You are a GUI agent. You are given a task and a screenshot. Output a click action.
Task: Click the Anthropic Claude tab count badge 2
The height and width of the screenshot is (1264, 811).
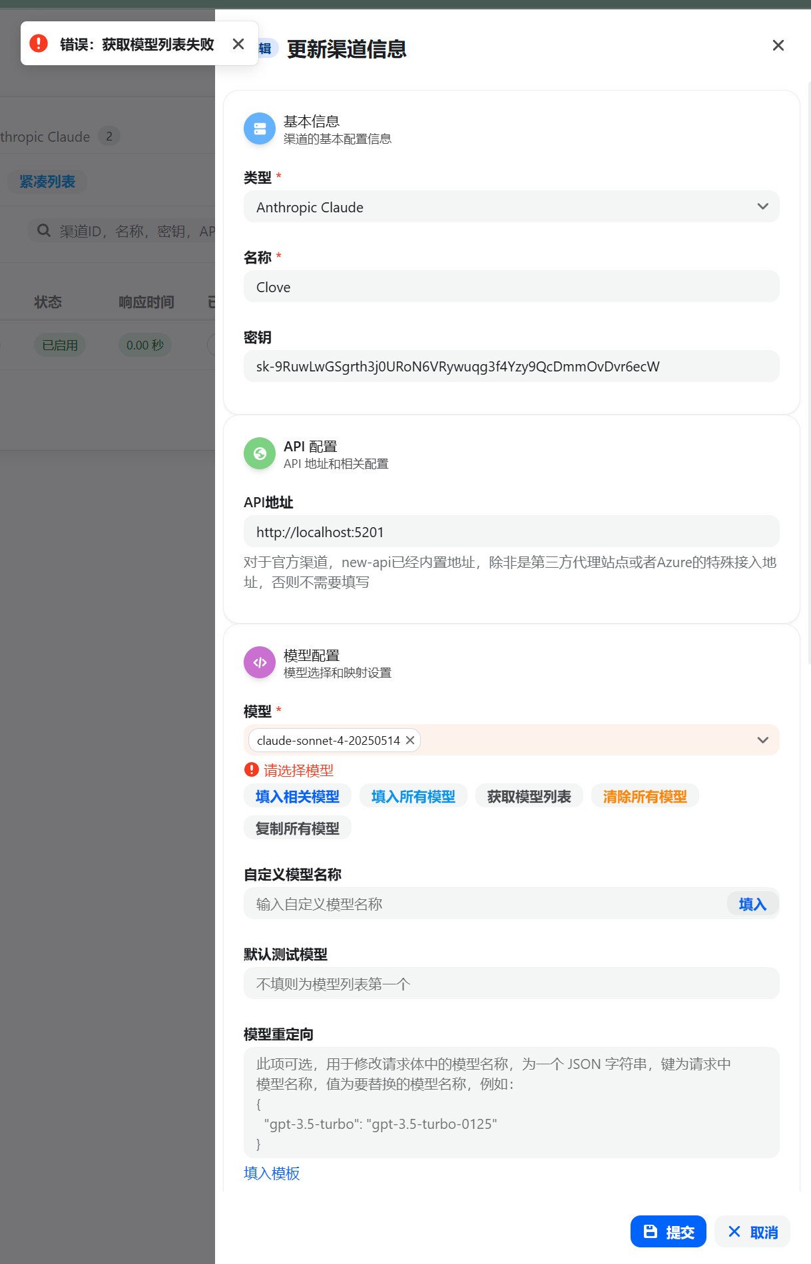(109, 136)
